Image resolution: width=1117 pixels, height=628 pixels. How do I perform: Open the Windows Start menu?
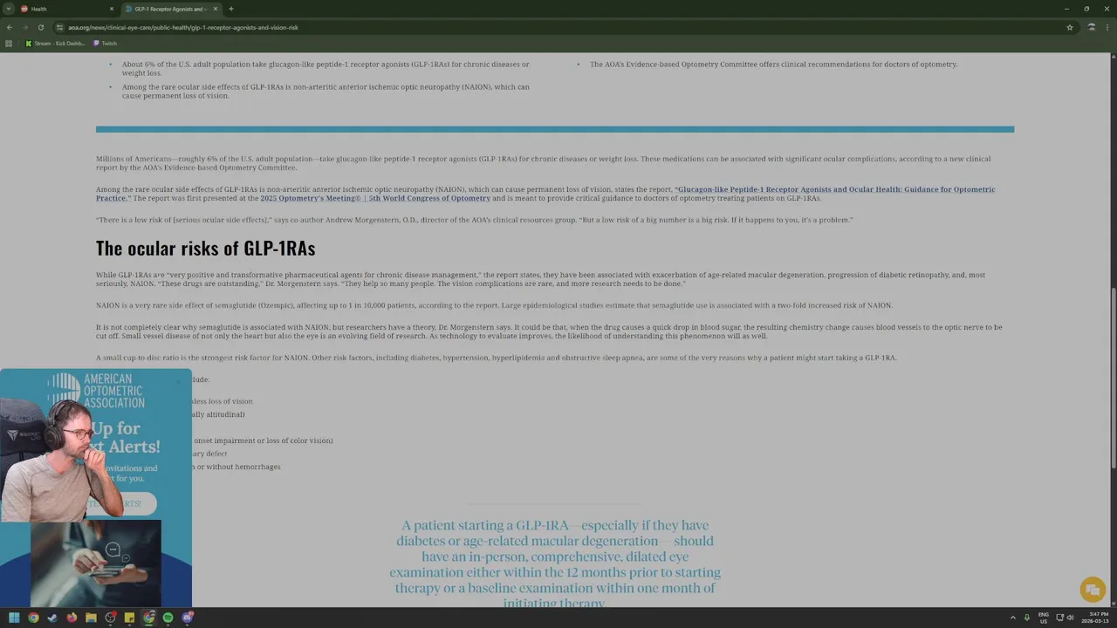coord(14,618)
